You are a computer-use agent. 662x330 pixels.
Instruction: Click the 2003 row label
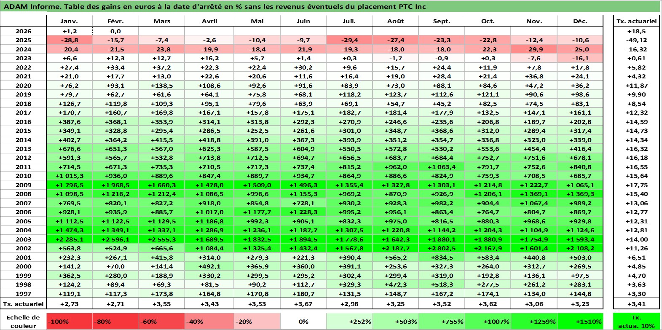[23, 239]
